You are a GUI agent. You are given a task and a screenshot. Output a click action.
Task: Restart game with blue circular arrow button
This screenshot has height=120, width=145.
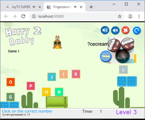(x=137, y=30)
